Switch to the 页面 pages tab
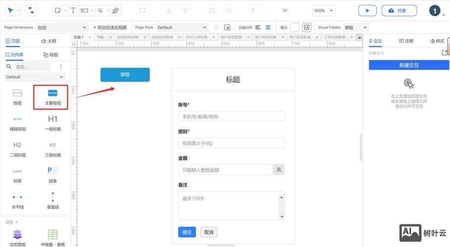Screen dimensions: 450x247 tap(13, 41)
